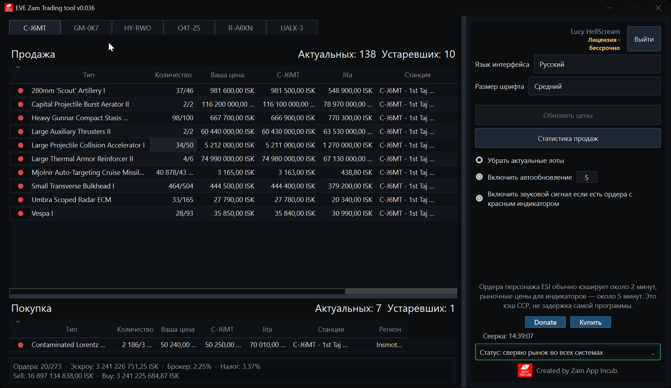Switch to the HY-RWO tab

[x=137, y=28]
